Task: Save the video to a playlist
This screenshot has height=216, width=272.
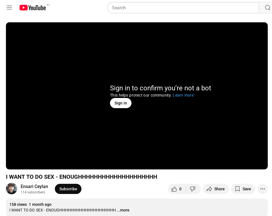Action: [243, 189]
